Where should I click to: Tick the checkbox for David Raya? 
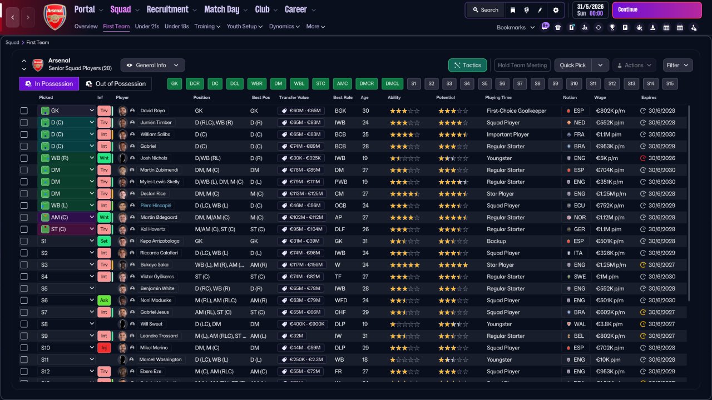pyautogui.click(x=24, y=111)
